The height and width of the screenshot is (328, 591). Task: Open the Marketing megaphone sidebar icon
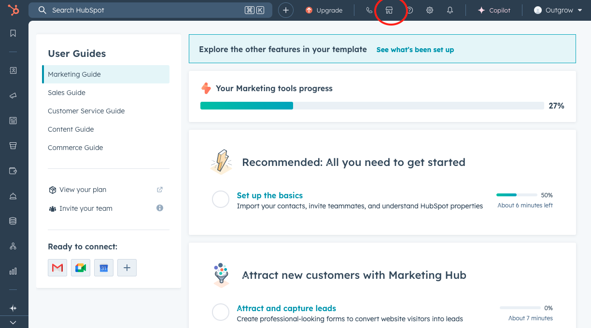click(13, 96)
